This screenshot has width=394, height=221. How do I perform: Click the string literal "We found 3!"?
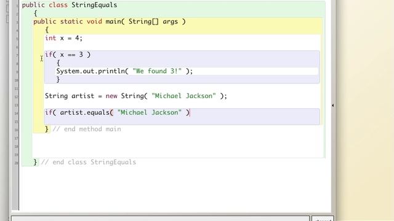[x=157, y=71]
